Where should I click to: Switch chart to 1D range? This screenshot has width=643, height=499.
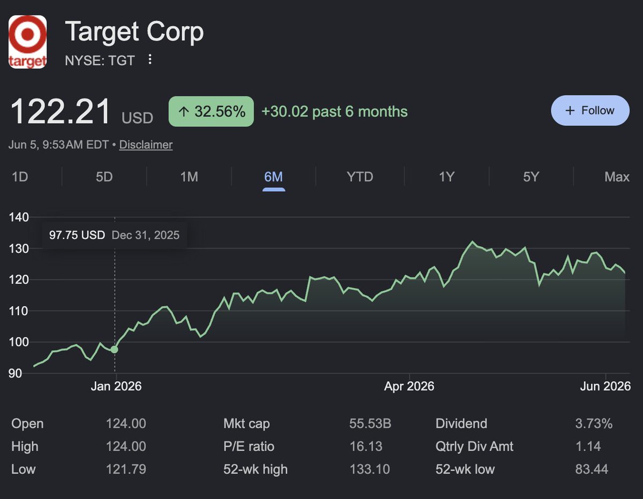[20, 177]
